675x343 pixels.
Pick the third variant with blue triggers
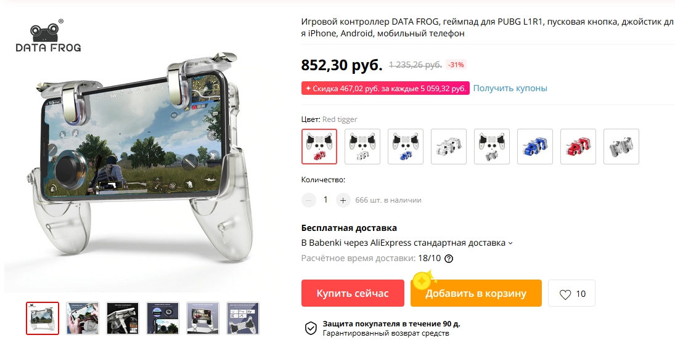coord(406,147)
